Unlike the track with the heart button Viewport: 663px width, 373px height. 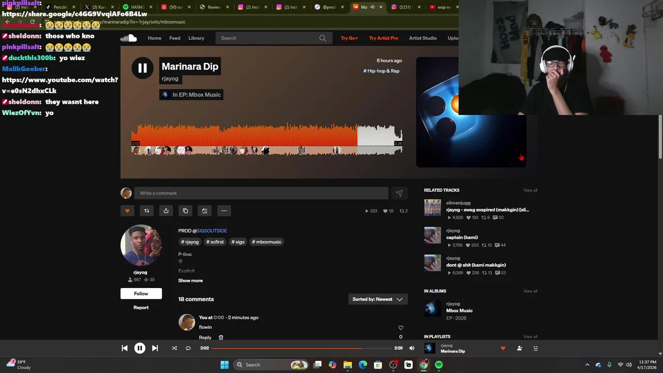coord(127,211)
